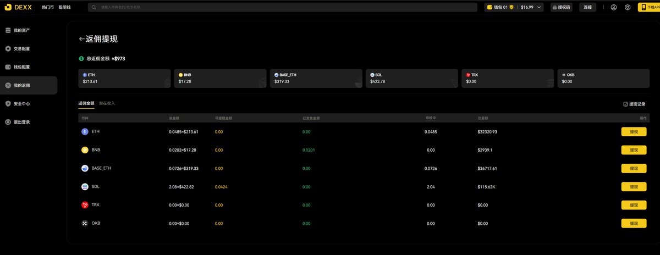Click the DEXX logo icon
Image resolution: width=660 pixels, height=255 pixels.
[x=8, y=7]
